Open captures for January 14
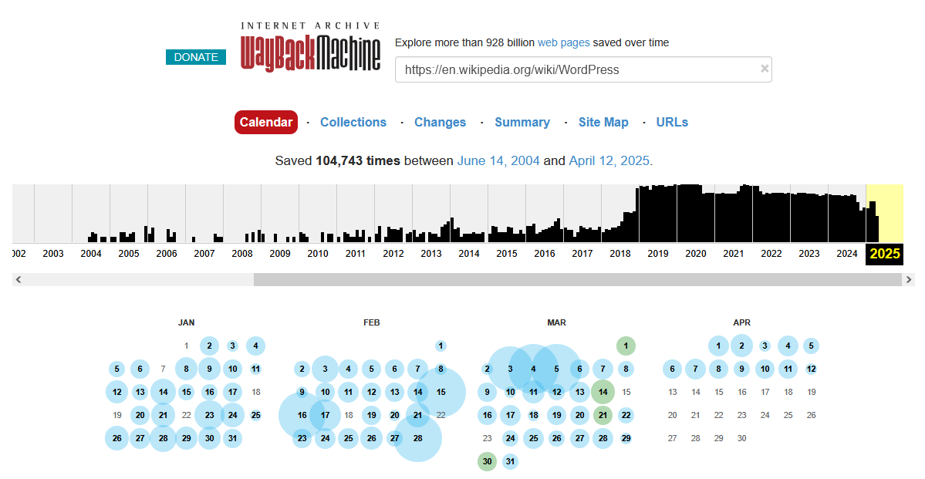The image size is (925, 479). click(164, 392)
